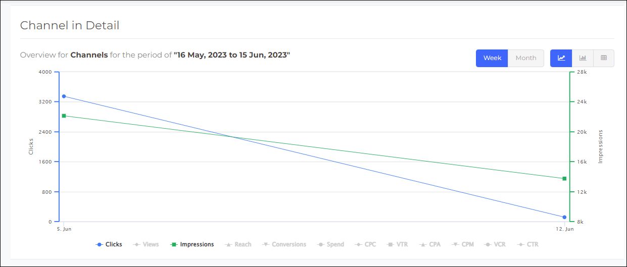Show the VTR series in chart
This screenshot has height=267, width=627.
397,244
